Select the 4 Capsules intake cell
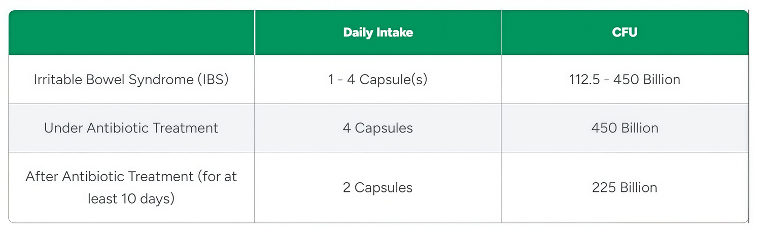Image resolution: width=761 pixels, height=232 pixels. pos(377,128)
